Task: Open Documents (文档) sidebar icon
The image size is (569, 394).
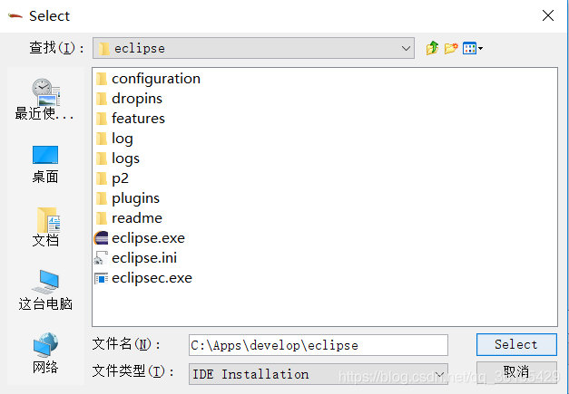Action: click(48, 220)
